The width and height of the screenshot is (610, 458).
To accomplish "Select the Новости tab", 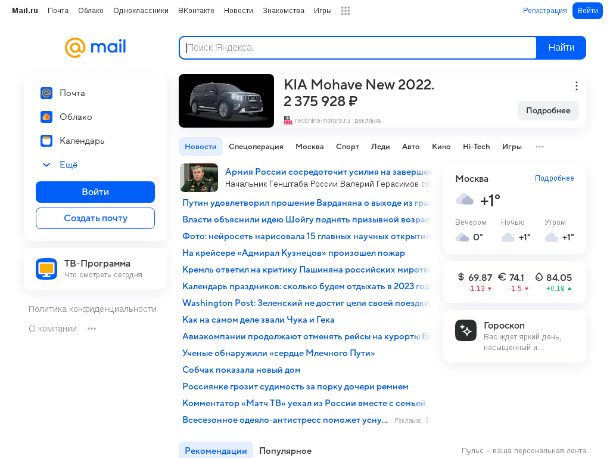I will (201, 147).
